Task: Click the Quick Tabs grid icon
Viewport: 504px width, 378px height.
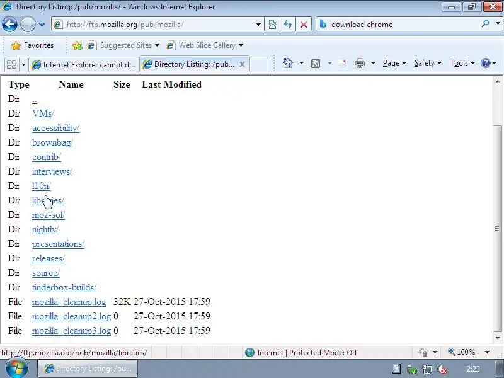Action: click(x=11, y=65)
